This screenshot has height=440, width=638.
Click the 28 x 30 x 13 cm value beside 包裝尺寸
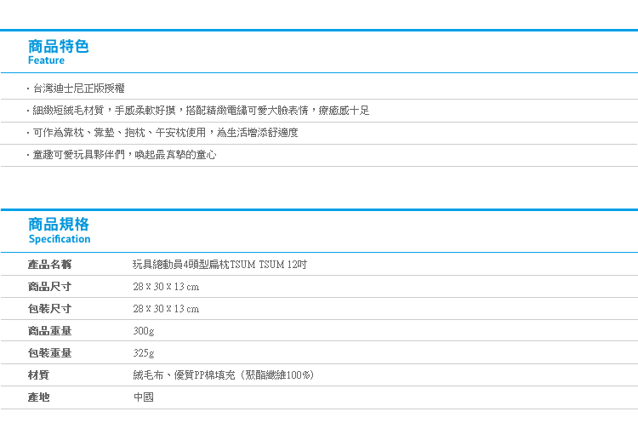coord(166,309)
